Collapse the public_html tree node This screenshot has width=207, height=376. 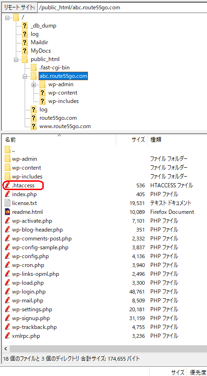click(16, 60)
